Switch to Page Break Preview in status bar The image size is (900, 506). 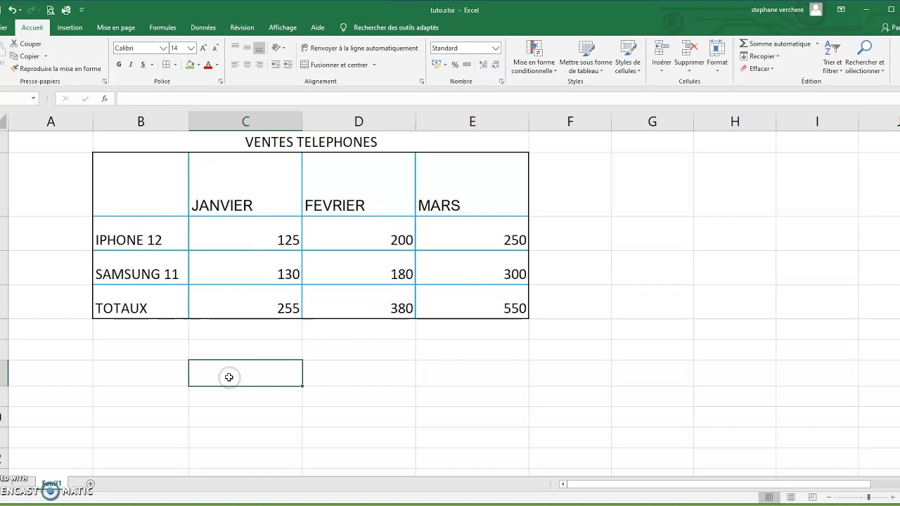(813, 498)
